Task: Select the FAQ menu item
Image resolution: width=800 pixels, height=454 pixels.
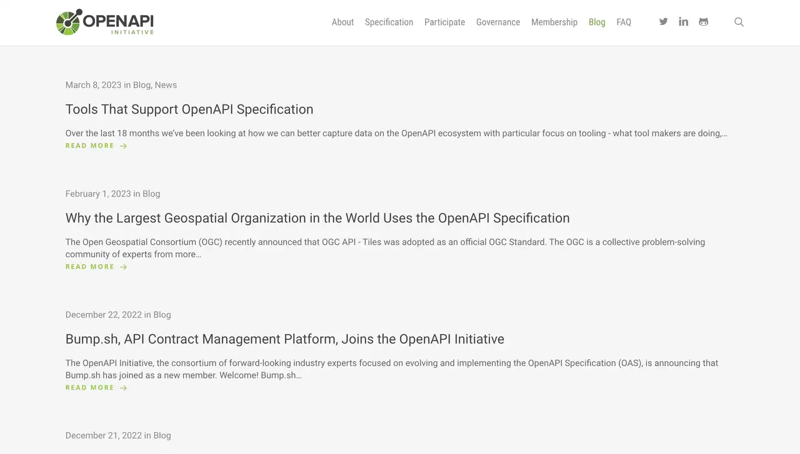Action: (x=624, y=22)
